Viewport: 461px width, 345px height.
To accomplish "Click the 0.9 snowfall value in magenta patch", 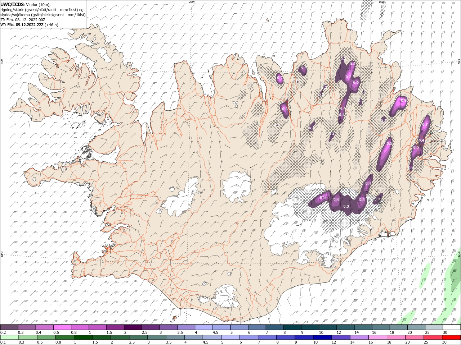I will tap(404, 100).
